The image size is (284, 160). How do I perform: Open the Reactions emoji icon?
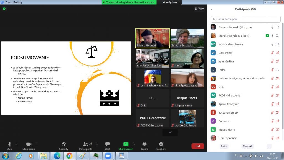pos(161,144)
